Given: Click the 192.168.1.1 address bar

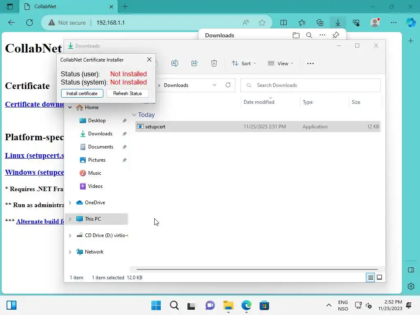Looking at the screenshot, I should (110, 23).
